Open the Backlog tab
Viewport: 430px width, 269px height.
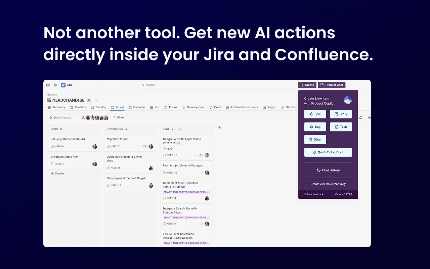pyautogui.click(x=99, y=107)
